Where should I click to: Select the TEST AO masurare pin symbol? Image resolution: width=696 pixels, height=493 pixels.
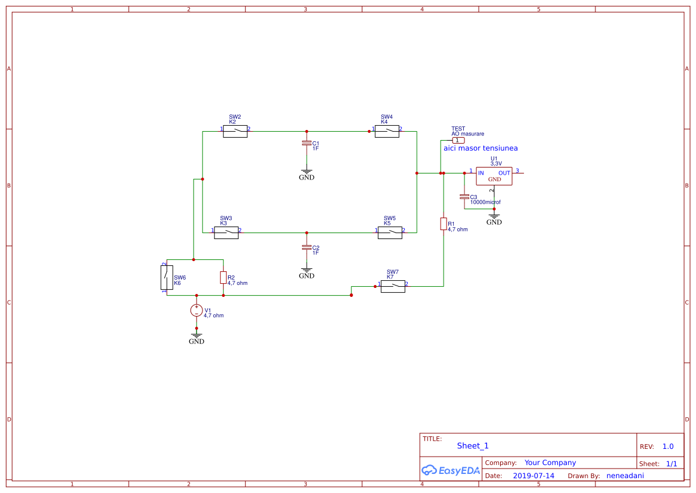pos(458,139)
